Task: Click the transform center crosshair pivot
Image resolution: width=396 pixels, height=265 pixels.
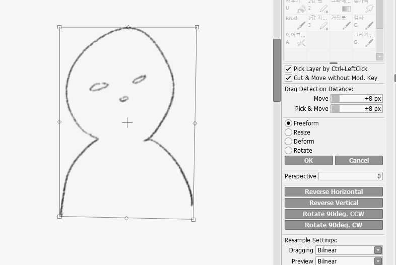Action: (x=127, y=123)
